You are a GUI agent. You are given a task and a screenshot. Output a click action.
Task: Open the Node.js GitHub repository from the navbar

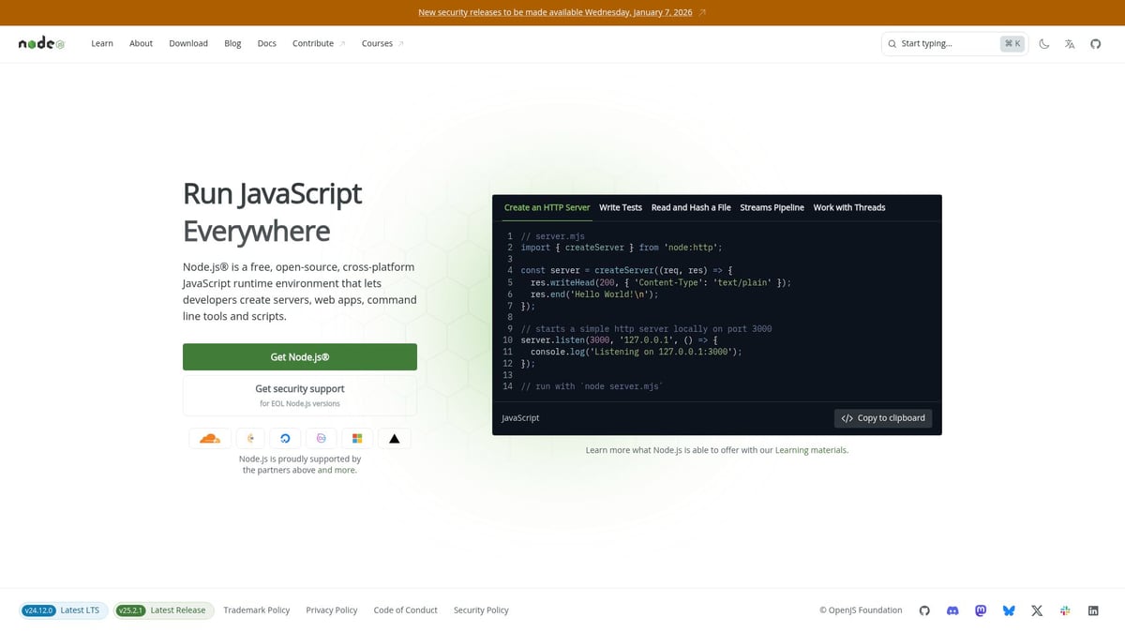point(1095,43)
